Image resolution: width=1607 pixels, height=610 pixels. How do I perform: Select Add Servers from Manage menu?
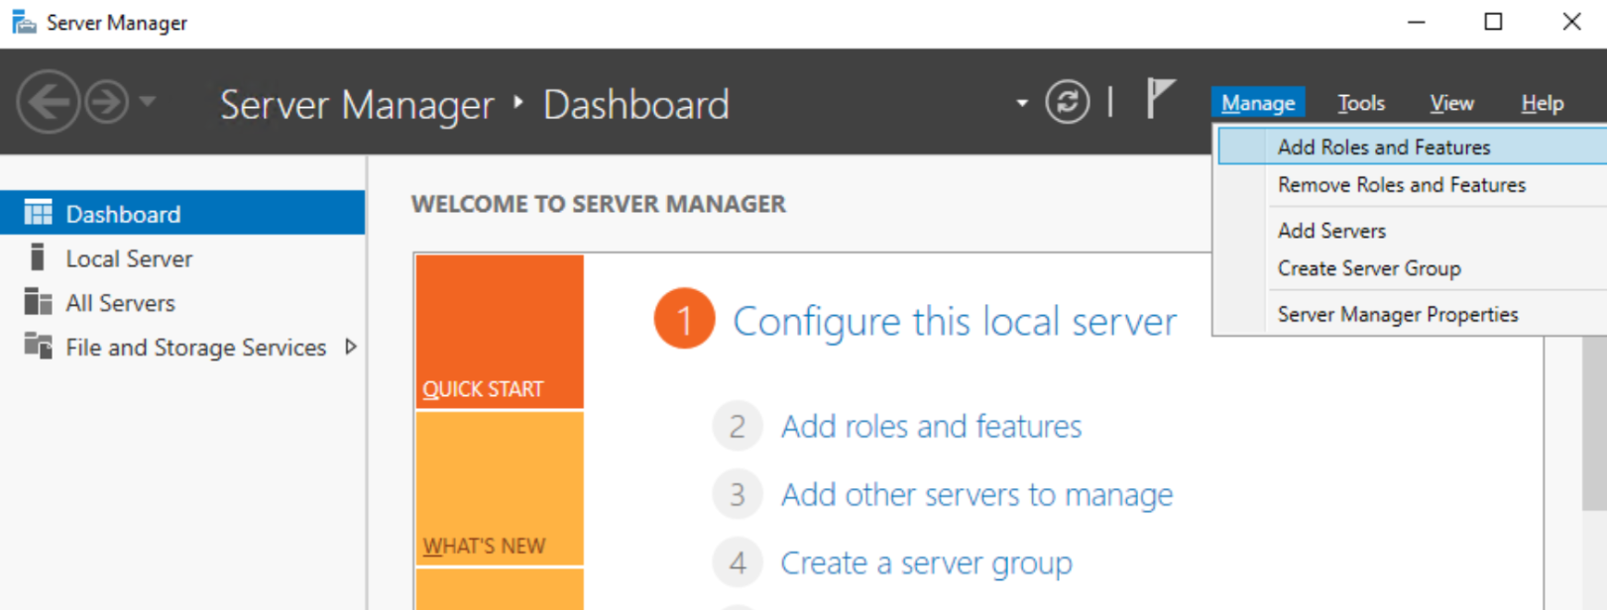1412,231
